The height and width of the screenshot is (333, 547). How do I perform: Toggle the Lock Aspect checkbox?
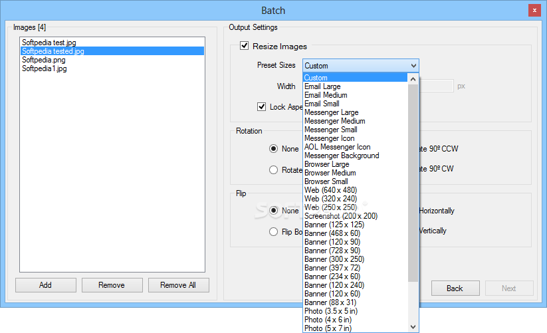[261, 107]
